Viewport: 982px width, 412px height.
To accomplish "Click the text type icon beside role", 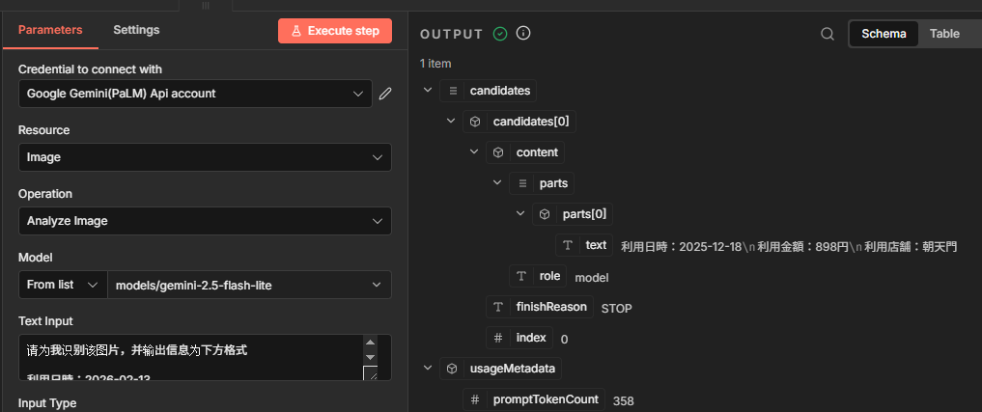I will (x=522, y=276).
